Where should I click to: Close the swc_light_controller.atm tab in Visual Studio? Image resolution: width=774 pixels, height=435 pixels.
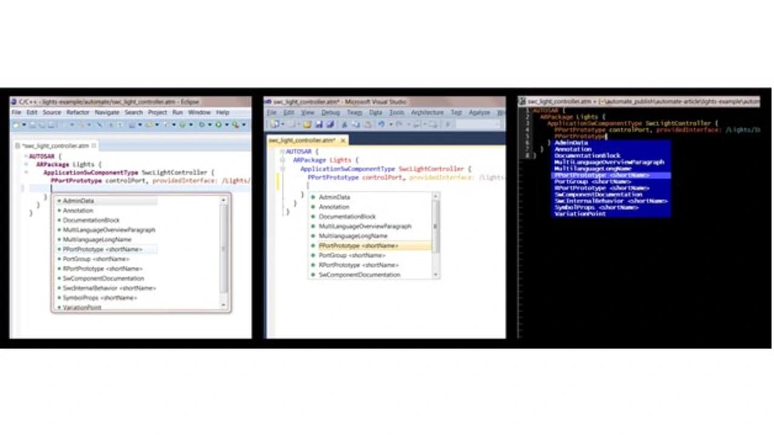343,140
